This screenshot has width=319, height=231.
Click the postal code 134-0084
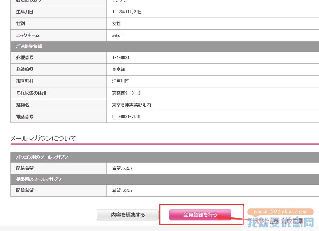click(120, 58)
